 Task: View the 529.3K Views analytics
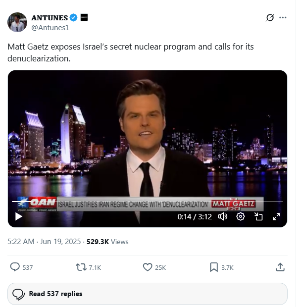point(107,242)
